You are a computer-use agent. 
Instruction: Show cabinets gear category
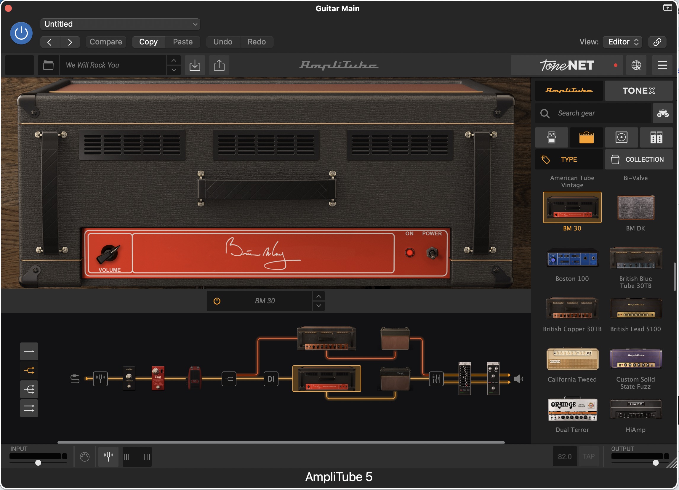(621, 137)
